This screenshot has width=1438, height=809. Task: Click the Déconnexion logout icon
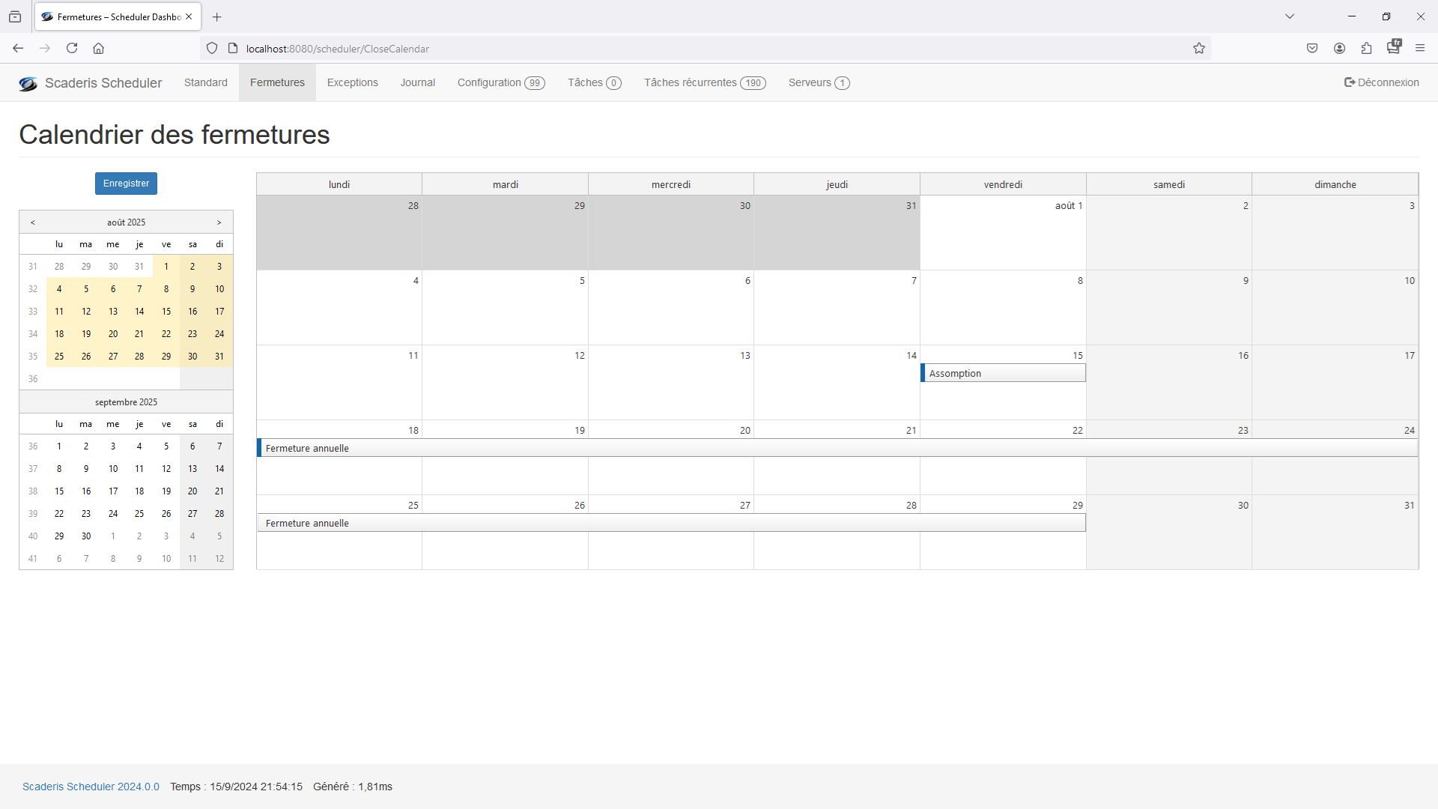click(1349, 82)
